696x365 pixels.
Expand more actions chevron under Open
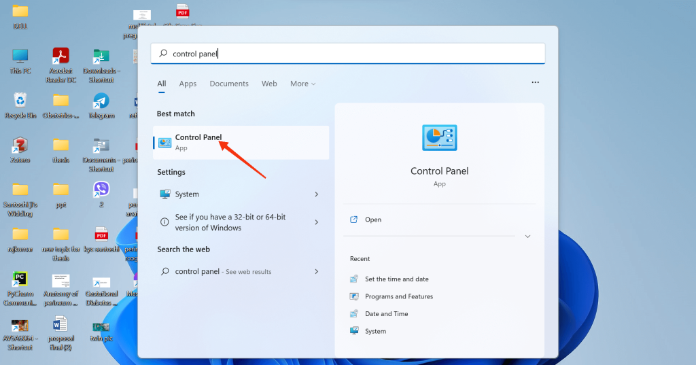click(527, 237)
